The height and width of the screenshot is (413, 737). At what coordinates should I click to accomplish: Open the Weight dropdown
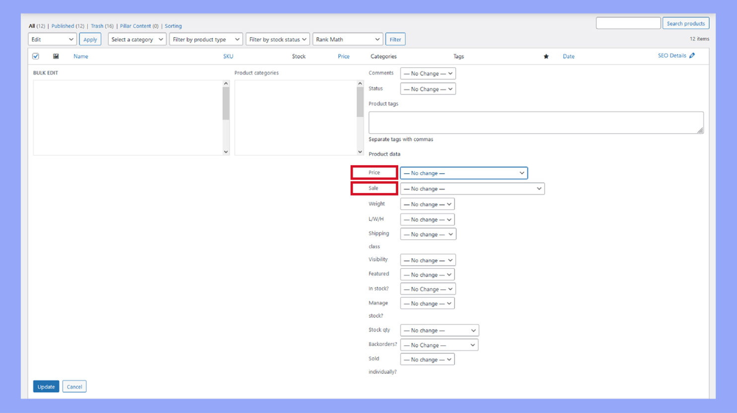[x=427, y=204]
